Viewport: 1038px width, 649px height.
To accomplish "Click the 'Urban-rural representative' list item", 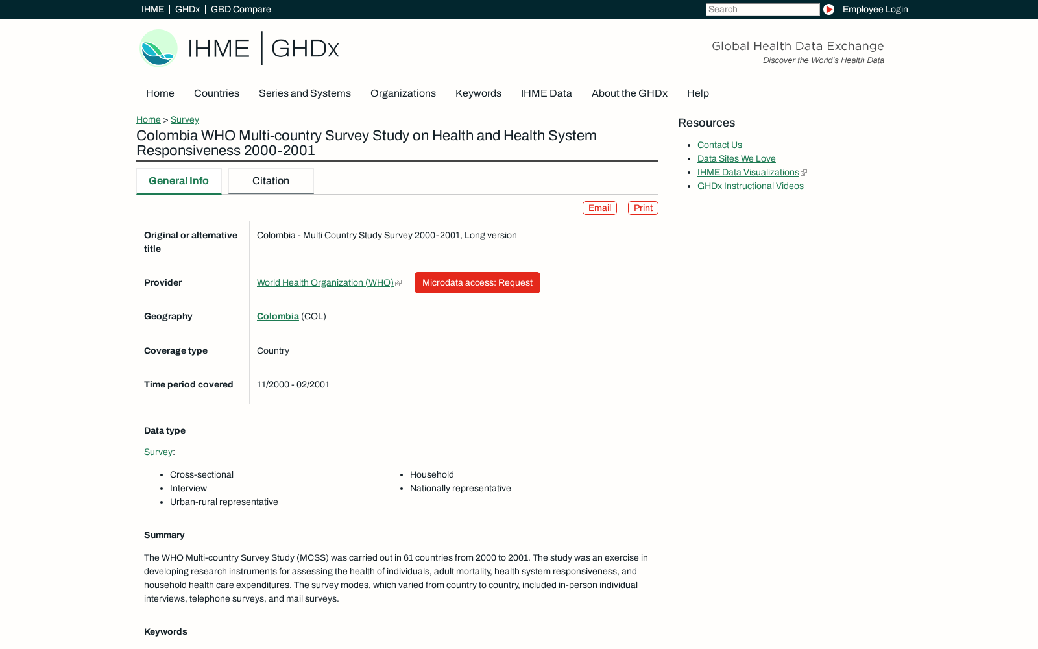I will (x=224, y=502).
